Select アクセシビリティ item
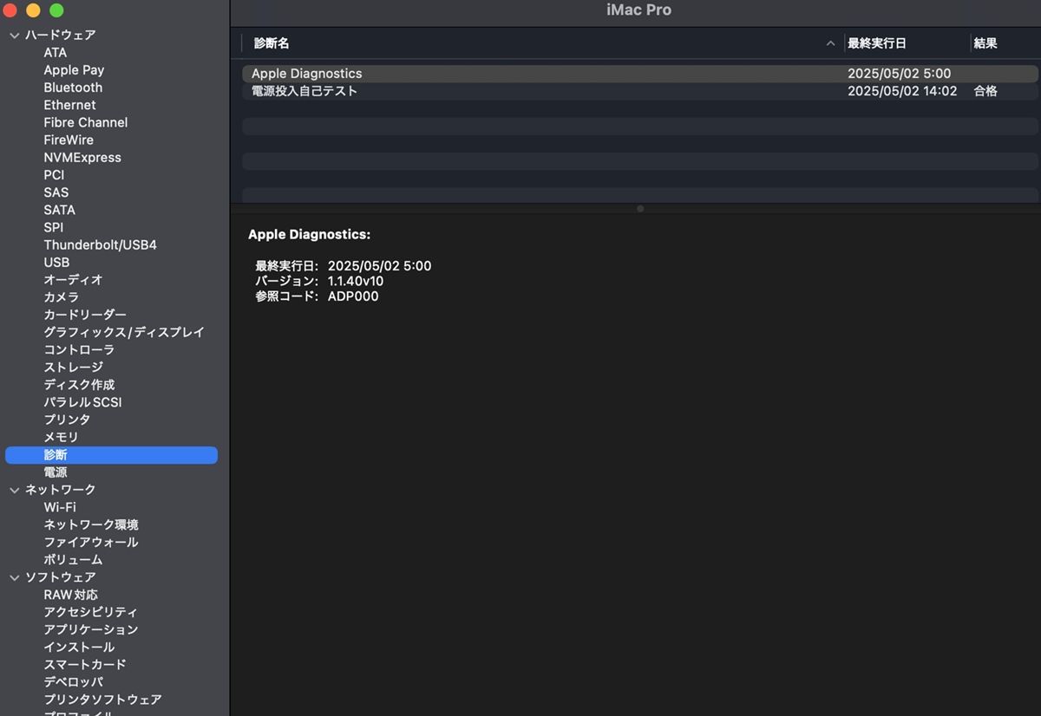Viewport: 1041px width, 716px height. pos(91,612)
